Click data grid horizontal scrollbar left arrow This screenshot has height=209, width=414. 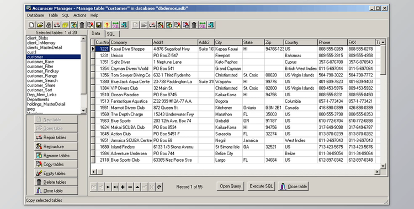(x=93, y=172)
